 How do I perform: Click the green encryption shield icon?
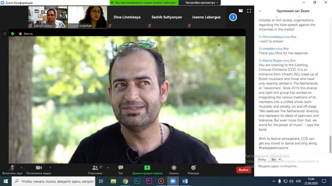coord(12,34)
